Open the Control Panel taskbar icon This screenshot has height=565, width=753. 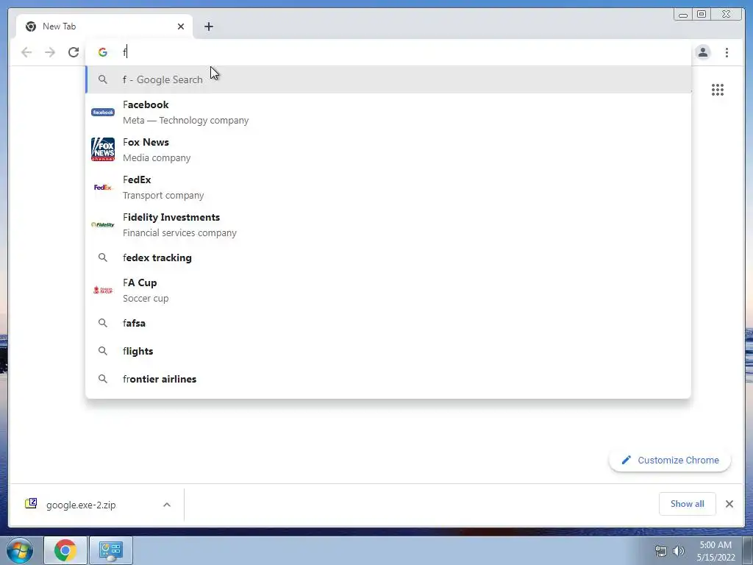(111, 550)
